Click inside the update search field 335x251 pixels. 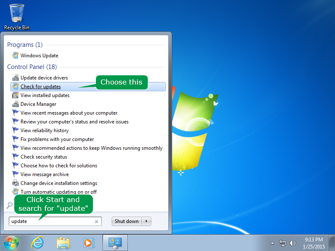[55, 221]
